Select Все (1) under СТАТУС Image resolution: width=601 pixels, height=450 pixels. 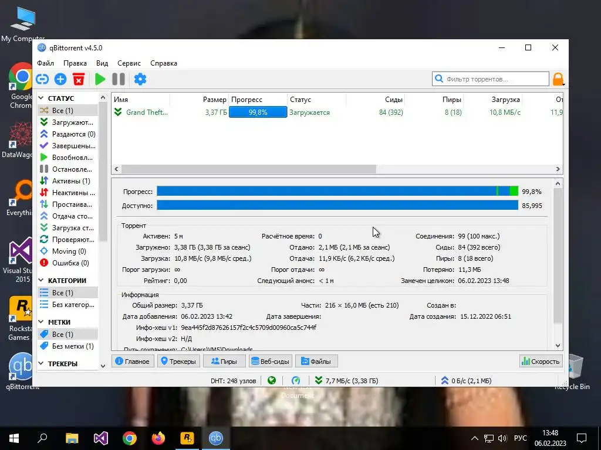[67, 111]
